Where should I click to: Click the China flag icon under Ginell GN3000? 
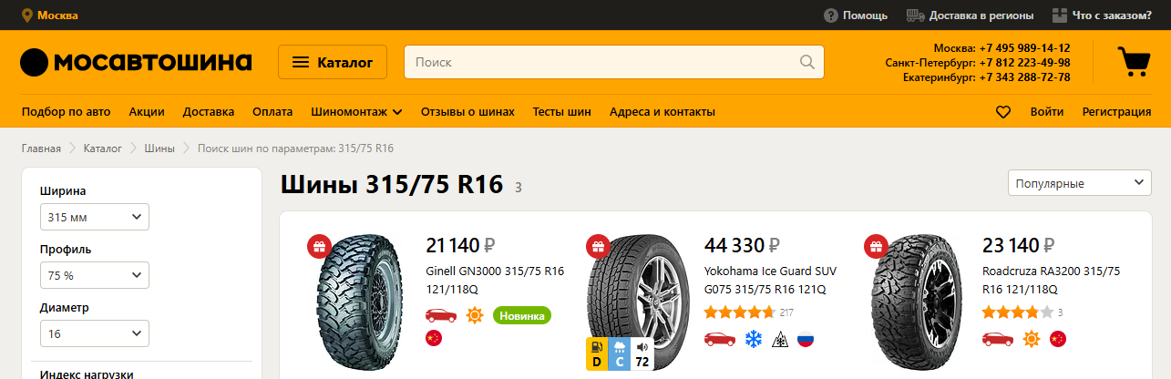point(434,339)
